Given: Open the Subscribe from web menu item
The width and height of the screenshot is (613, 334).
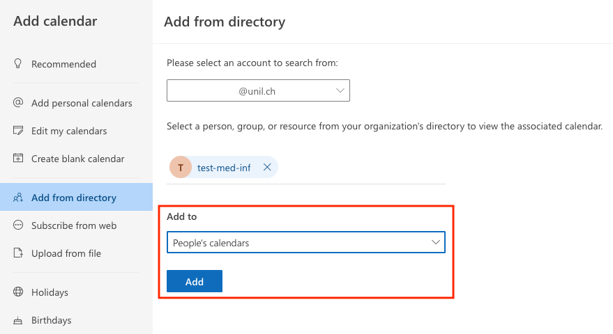Looking at the screenshot, I should pos(74,225).
